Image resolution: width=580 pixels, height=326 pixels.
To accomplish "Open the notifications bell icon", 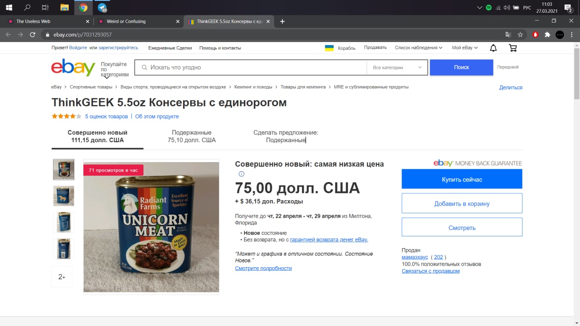I will 493,48.
